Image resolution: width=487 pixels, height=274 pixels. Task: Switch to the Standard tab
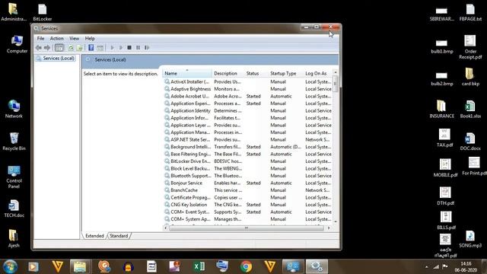pos(119,236)
